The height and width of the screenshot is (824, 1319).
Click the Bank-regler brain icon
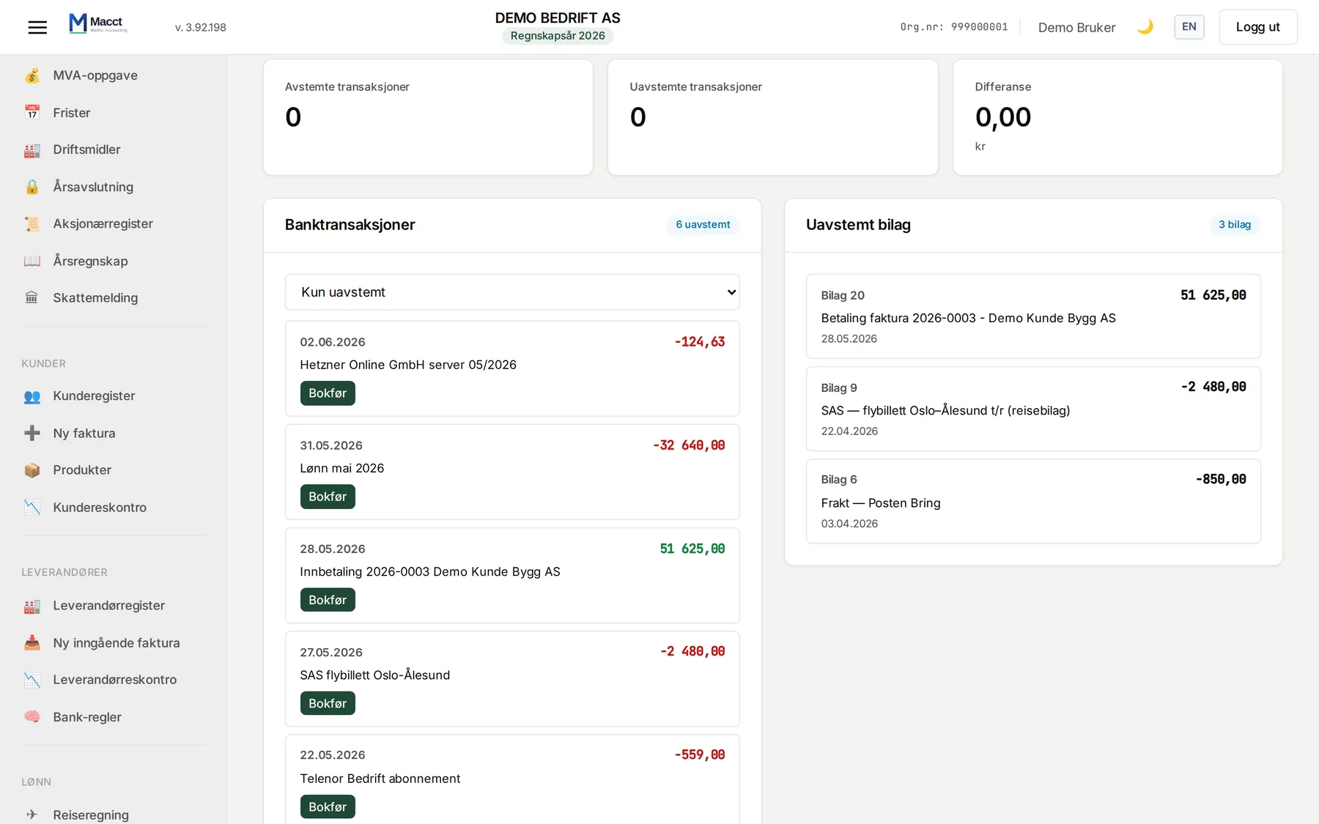[x=32, y=716]
